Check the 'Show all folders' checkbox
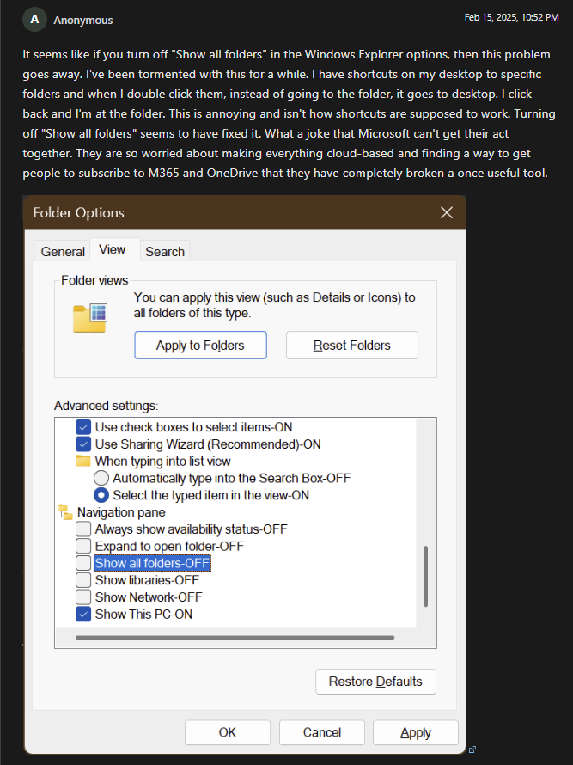 coord(83,563)
